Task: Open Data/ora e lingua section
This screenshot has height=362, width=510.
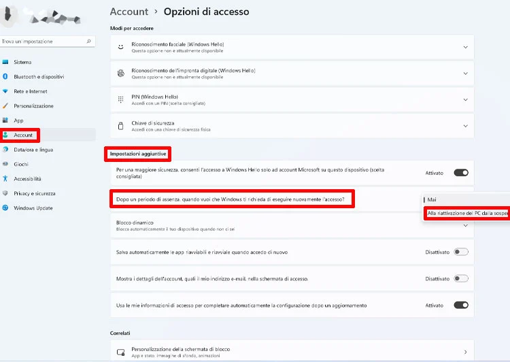Action: 33,150
